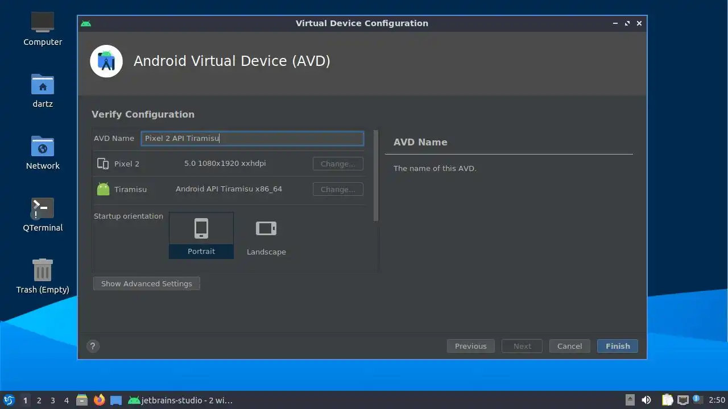Viewport: 728px width, 409px height.
Task: Switch to workspace 2
Action: click(39, 400)
